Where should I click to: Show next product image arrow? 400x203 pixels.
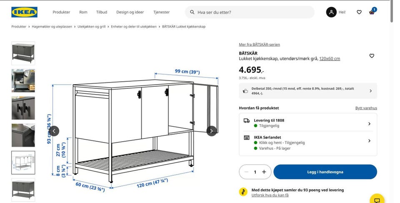click(x=212, y=131)
